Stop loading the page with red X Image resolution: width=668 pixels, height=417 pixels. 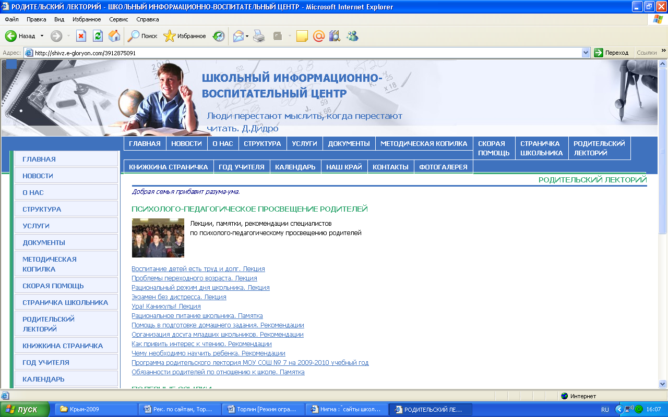81,36
